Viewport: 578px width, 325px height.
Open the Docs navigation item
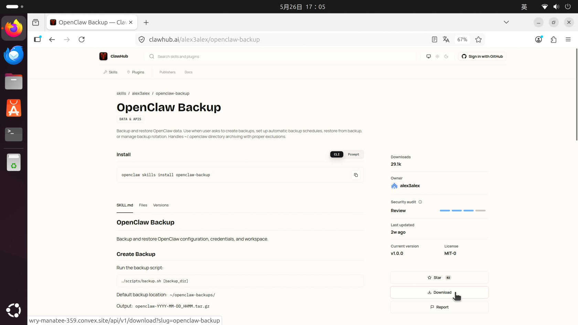click(189, 72)
